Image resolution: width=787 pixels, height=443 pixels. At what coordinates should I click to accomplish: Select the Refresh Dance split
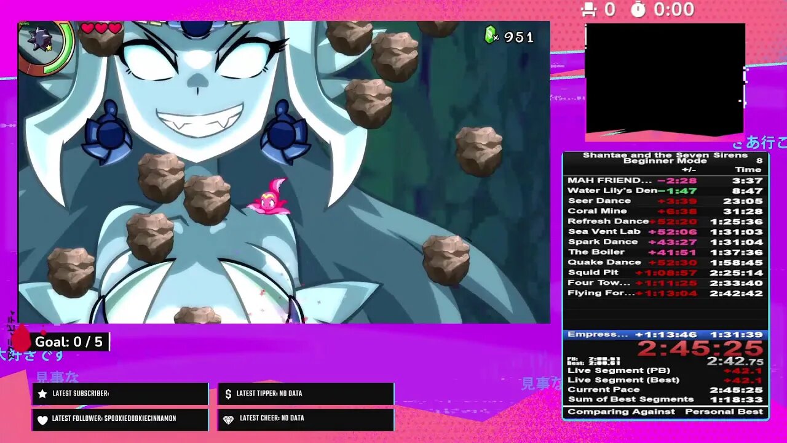pos(665,221)
